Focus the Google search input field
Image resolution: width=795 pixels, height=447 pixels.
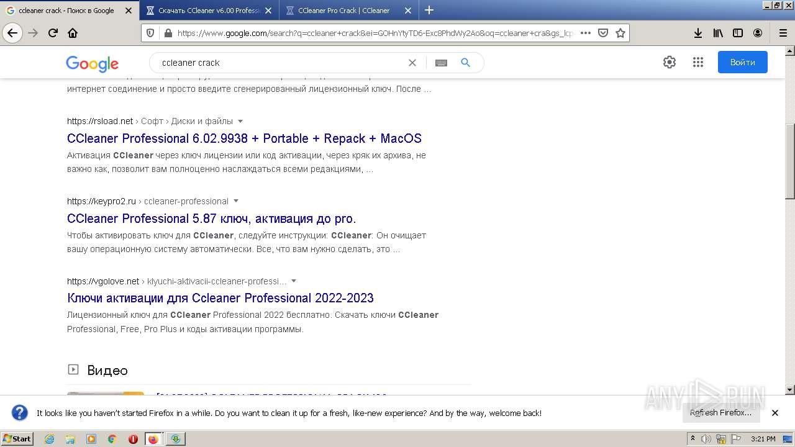click(279, 63)
